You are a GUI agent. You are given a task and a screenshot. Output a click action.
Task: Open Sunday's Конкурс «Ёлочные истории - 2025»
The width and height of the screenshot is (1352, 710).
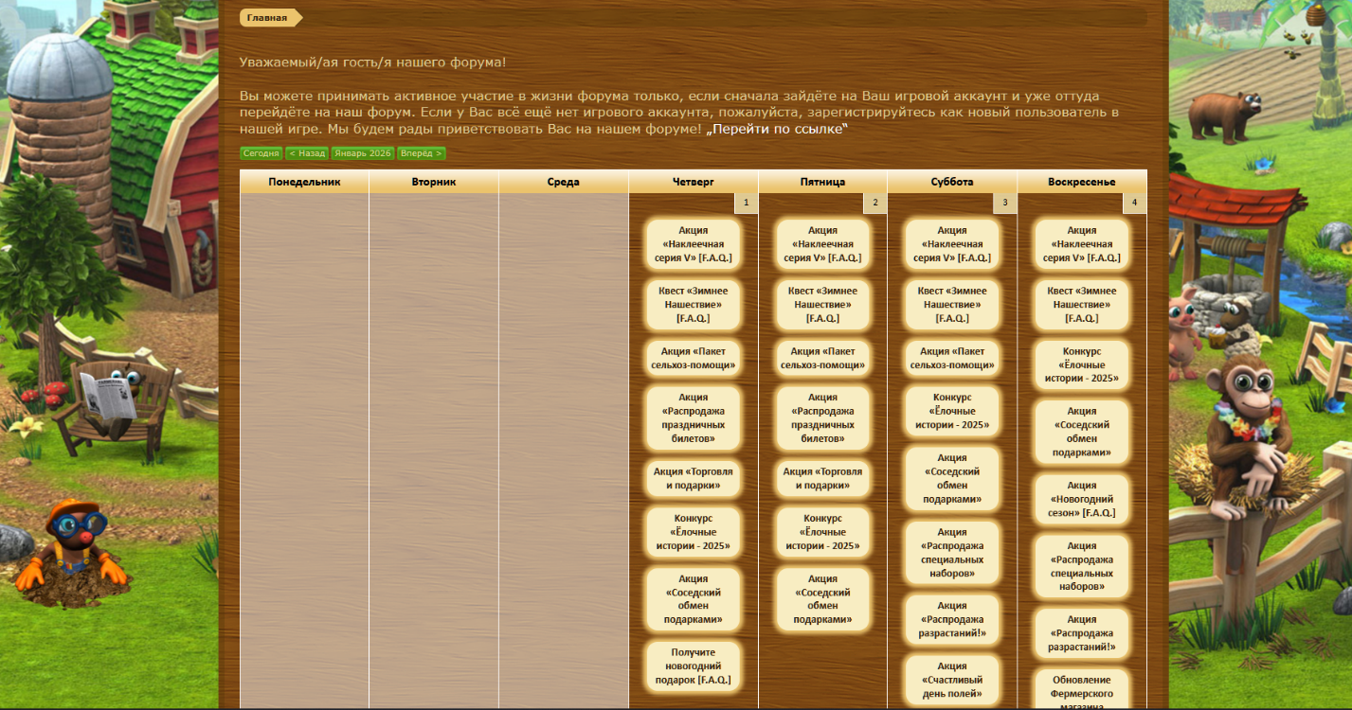point(1082,365)
